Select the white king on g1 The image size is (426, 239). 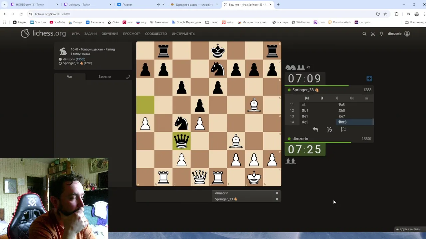point(254,177)
